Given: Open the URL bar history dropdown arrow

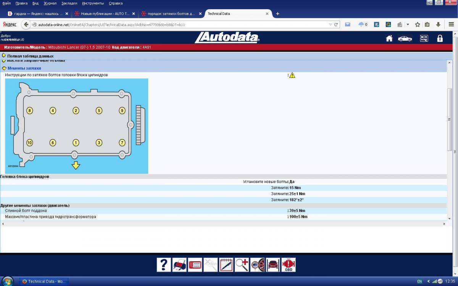Looking at the screenshot, I should pyautogui.click(x=331, y=24).
